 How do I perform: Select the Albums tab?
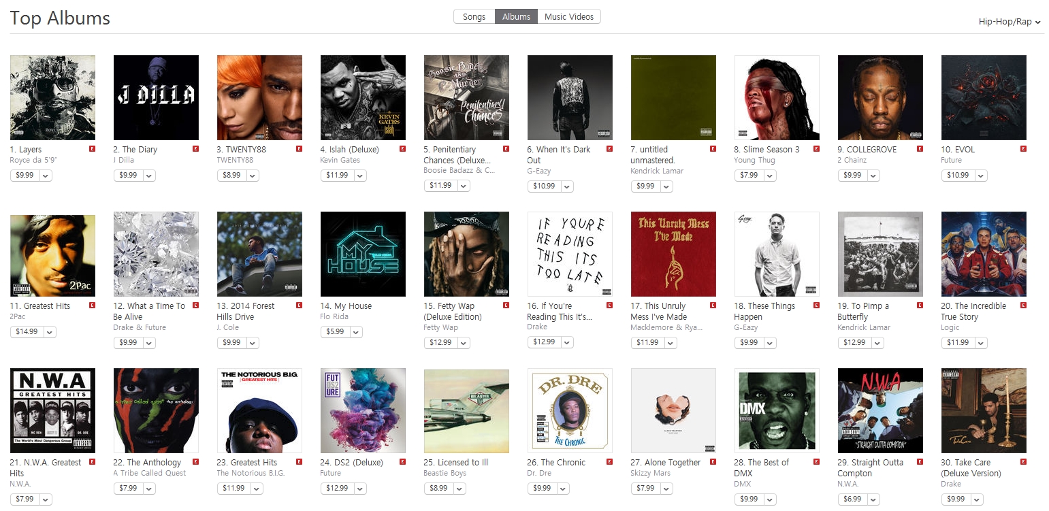[x=516, y=16]
